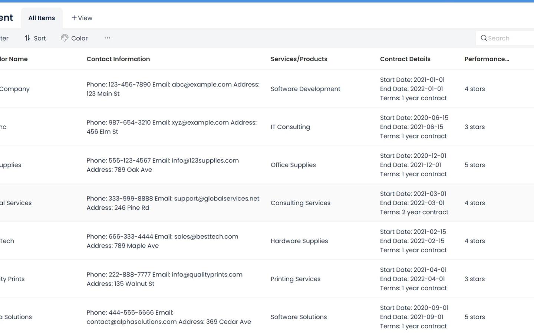
Task: Click 4 stars in Hardware Supplies row
Action: click(x=475, y=241)
